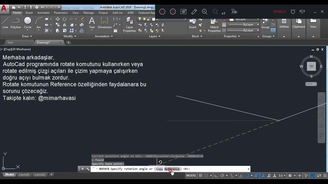Screen dimensions: 328x184
Task: Select the Circle tool
Action: point(28,23)
